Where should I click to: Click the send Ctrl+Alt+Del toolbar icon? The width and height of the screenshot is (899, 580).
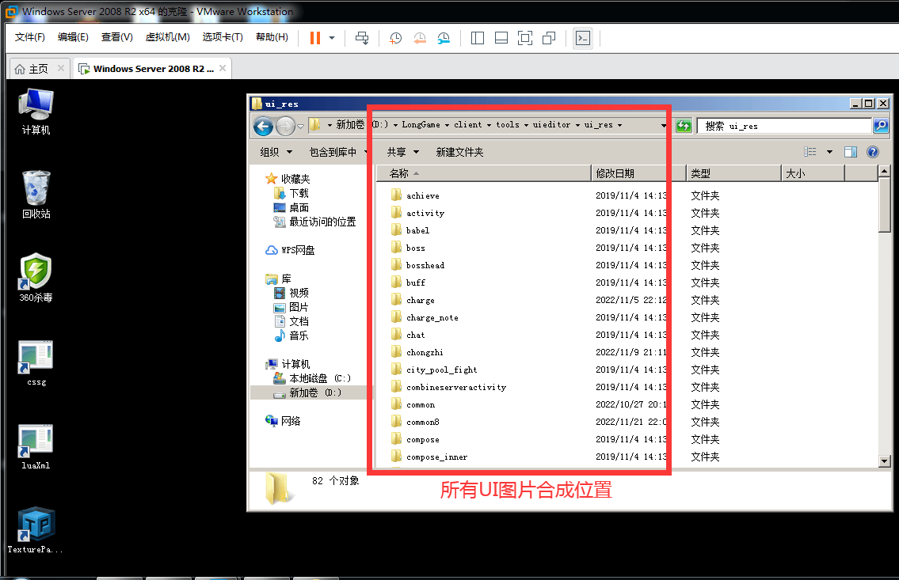pyautogui.click(x=362, y=38)
